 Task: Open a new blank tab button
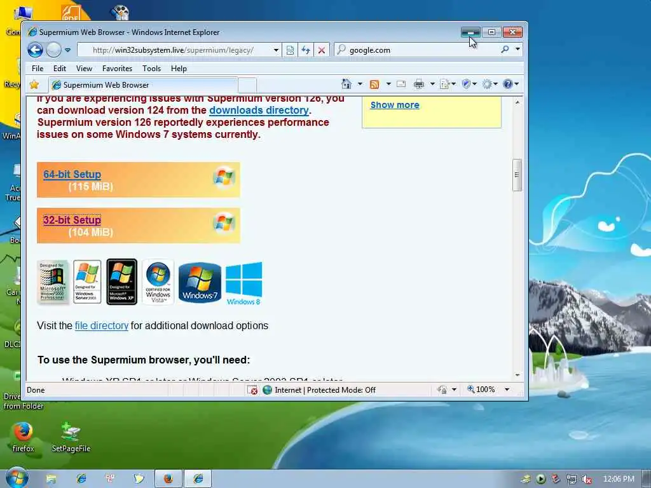click(x=247, y=85)
